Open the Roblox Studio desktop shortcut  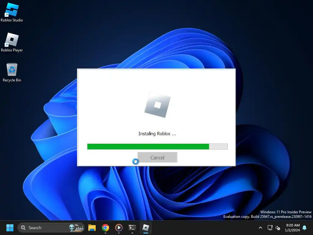click(12, 12)
